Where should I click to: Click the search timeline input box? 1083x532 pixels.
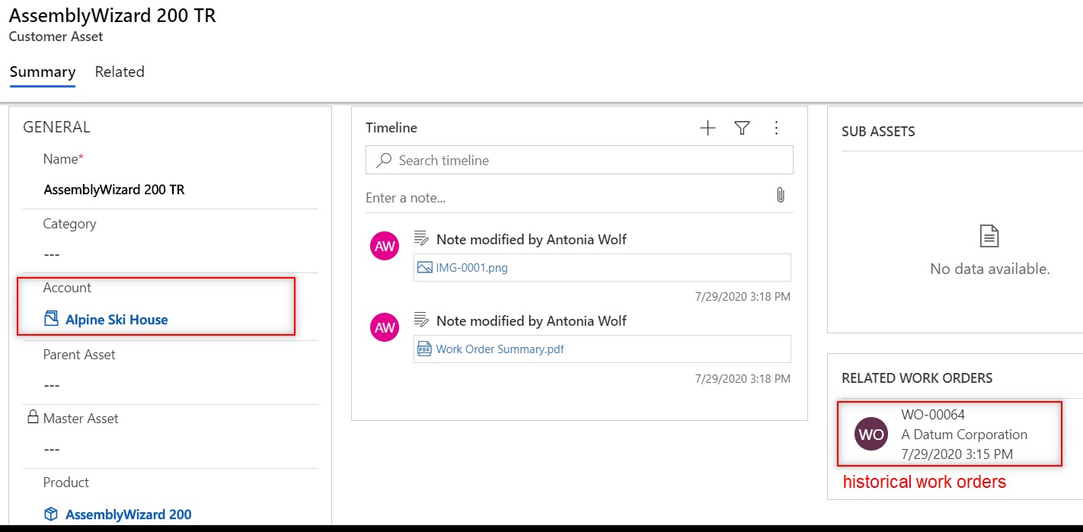533,161
